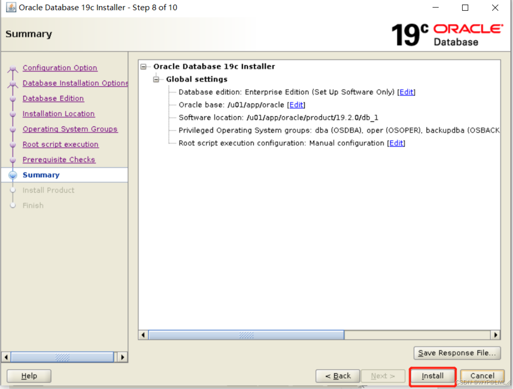Select the Oracle base text row
513x389 pixels.
[242, 105]
